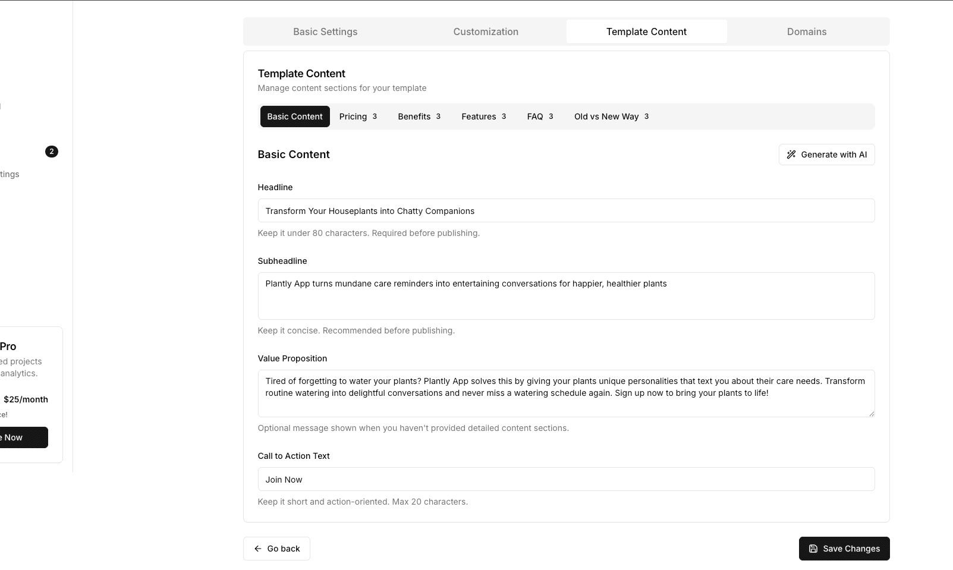Select the Basic Content section tab
This screenshot has width=953, height=570.
[x=295, y=116]
